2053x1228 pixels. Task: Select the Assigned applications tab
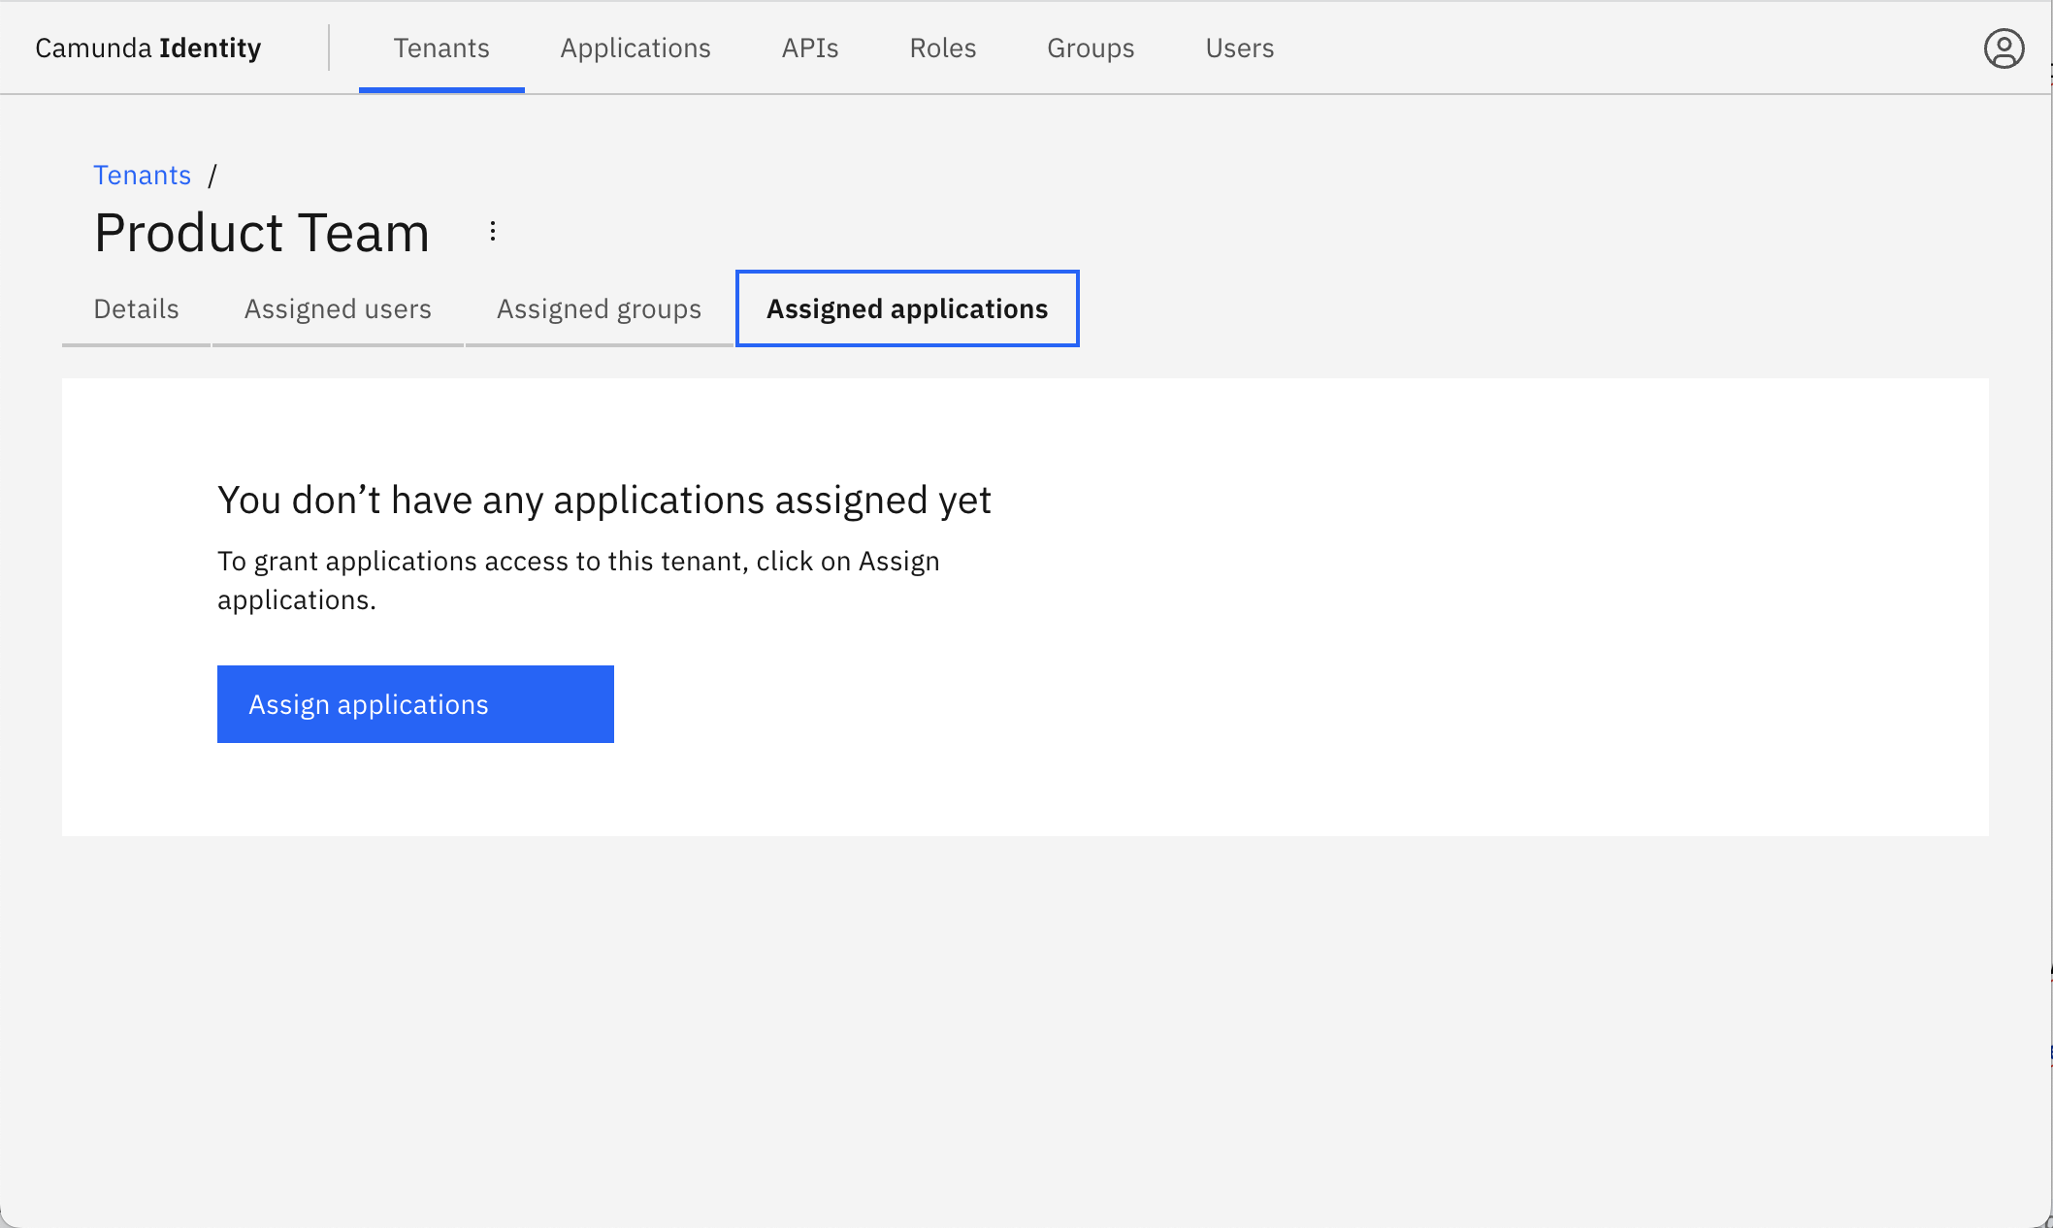pos(906,308)
